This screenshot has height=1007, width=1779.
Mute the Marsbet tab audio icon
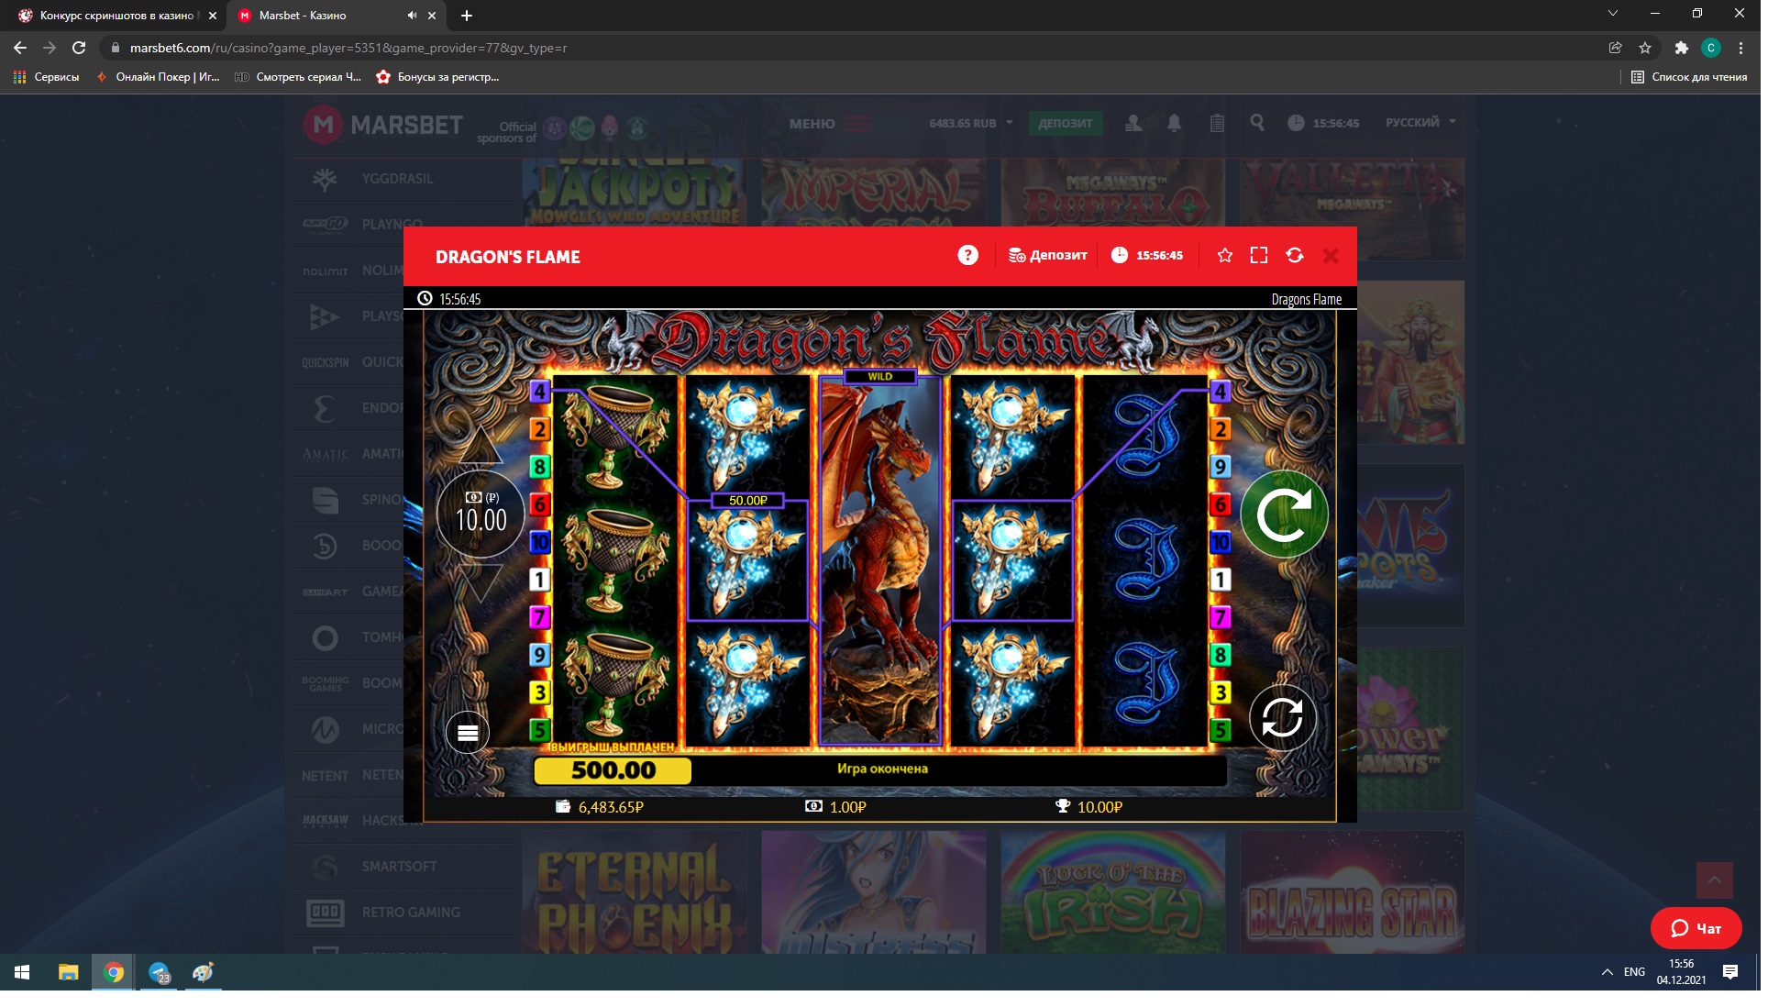(412, 16)
